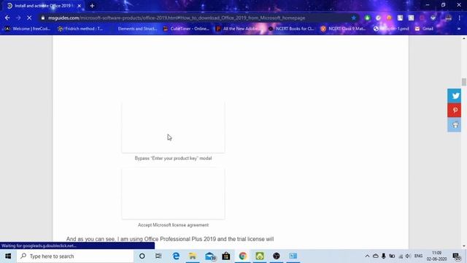467x263 pixels.
Task: Click the ENG language indicator
Action: click(418, 256)
